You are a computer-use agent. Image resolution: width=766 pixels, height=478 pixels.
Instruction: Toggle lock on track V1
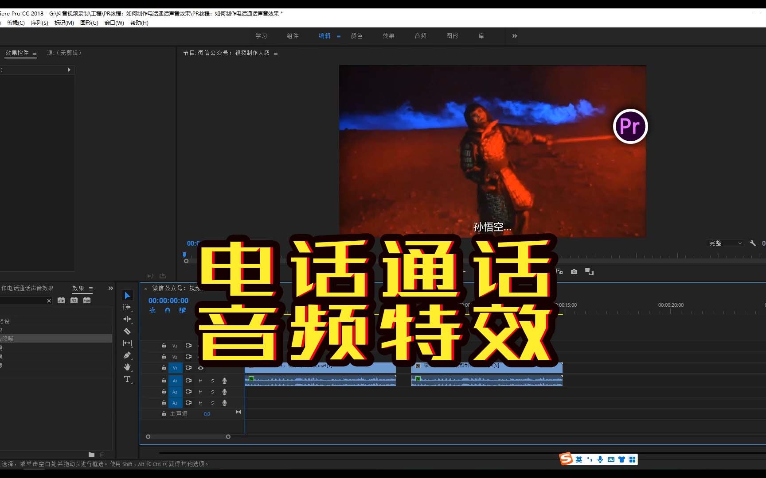click(164, 368)
